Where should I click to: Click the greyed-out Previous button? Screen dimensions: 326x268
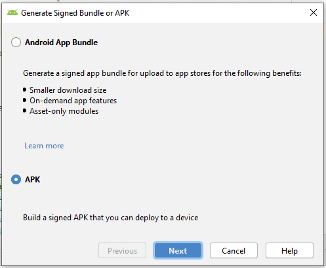click(122, 250)
